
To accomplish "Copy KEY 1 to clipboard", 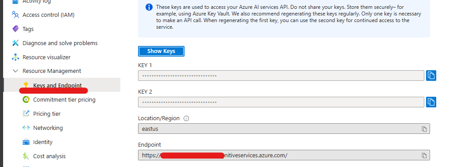I will pos(431,76).
